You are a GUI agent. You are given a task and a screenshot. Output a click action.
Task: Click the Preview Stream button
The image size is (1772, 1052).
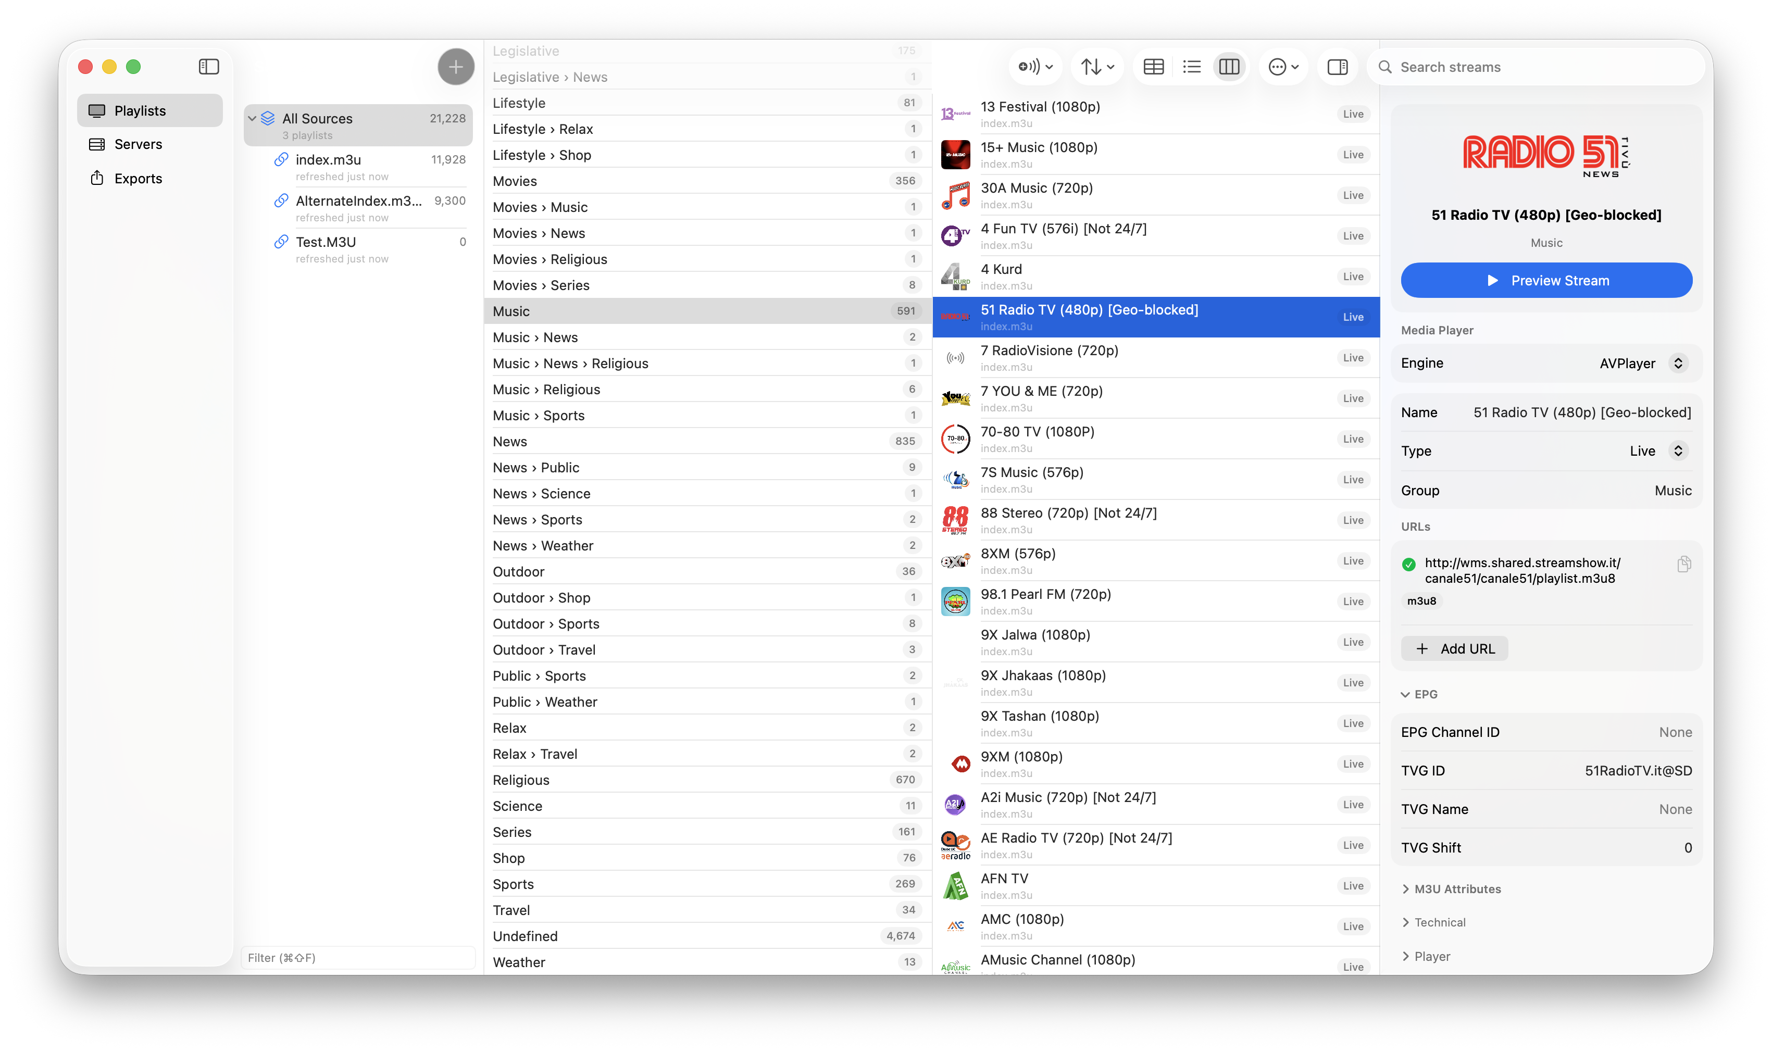1546,280
